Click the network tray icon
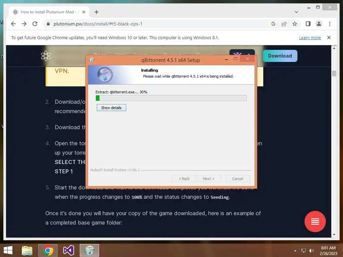 303,251
